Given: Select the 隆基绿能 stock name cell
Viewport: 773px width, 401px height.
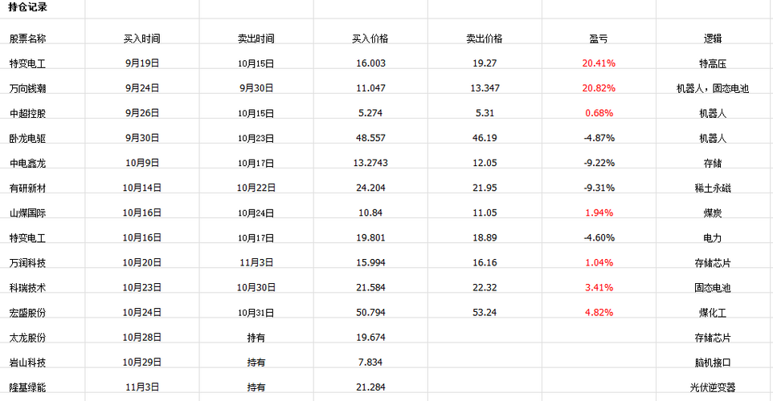Looking at the screenshot, I should point(27,387).
